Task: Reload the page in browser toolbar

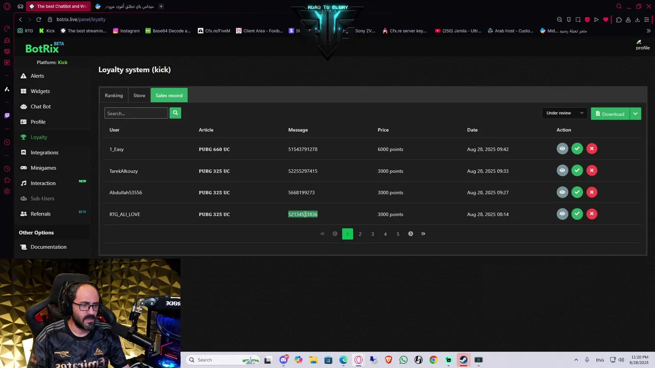Action: tap(38, 19)
